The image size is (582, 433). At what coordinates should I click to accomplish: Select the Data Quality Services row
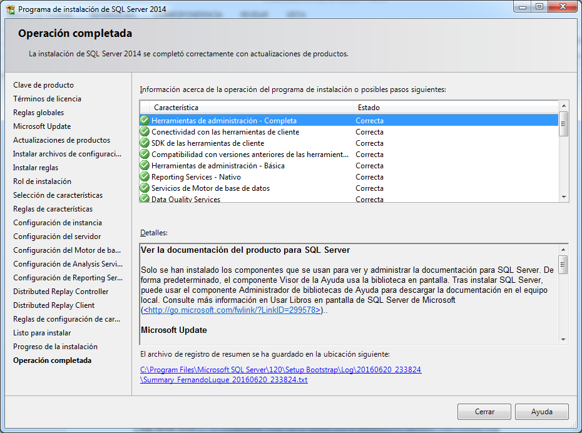coord(349,198)
